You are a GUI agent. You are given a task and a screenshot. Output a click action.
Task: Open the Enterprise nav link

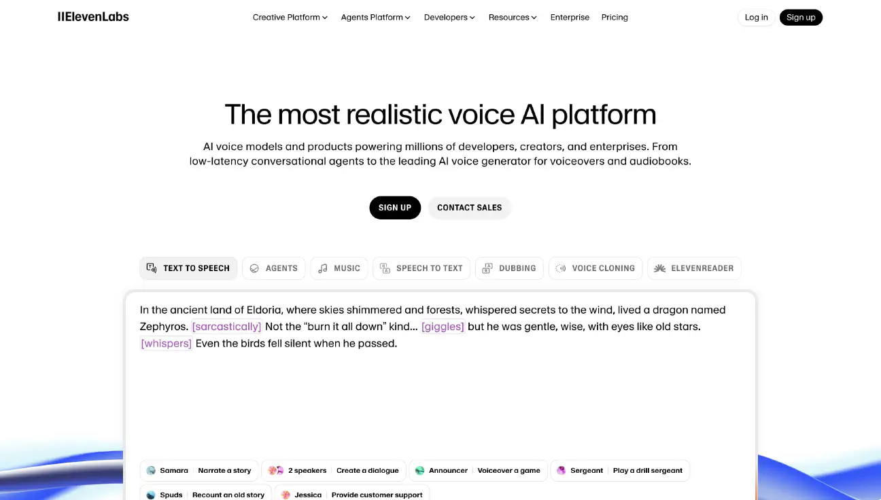coord(570,17)
